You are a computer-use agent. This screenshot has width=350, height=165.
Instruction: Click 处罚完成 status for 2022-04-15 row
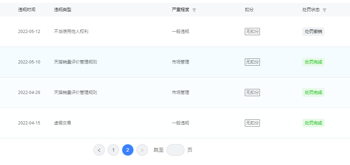click(x=313, y=123)
